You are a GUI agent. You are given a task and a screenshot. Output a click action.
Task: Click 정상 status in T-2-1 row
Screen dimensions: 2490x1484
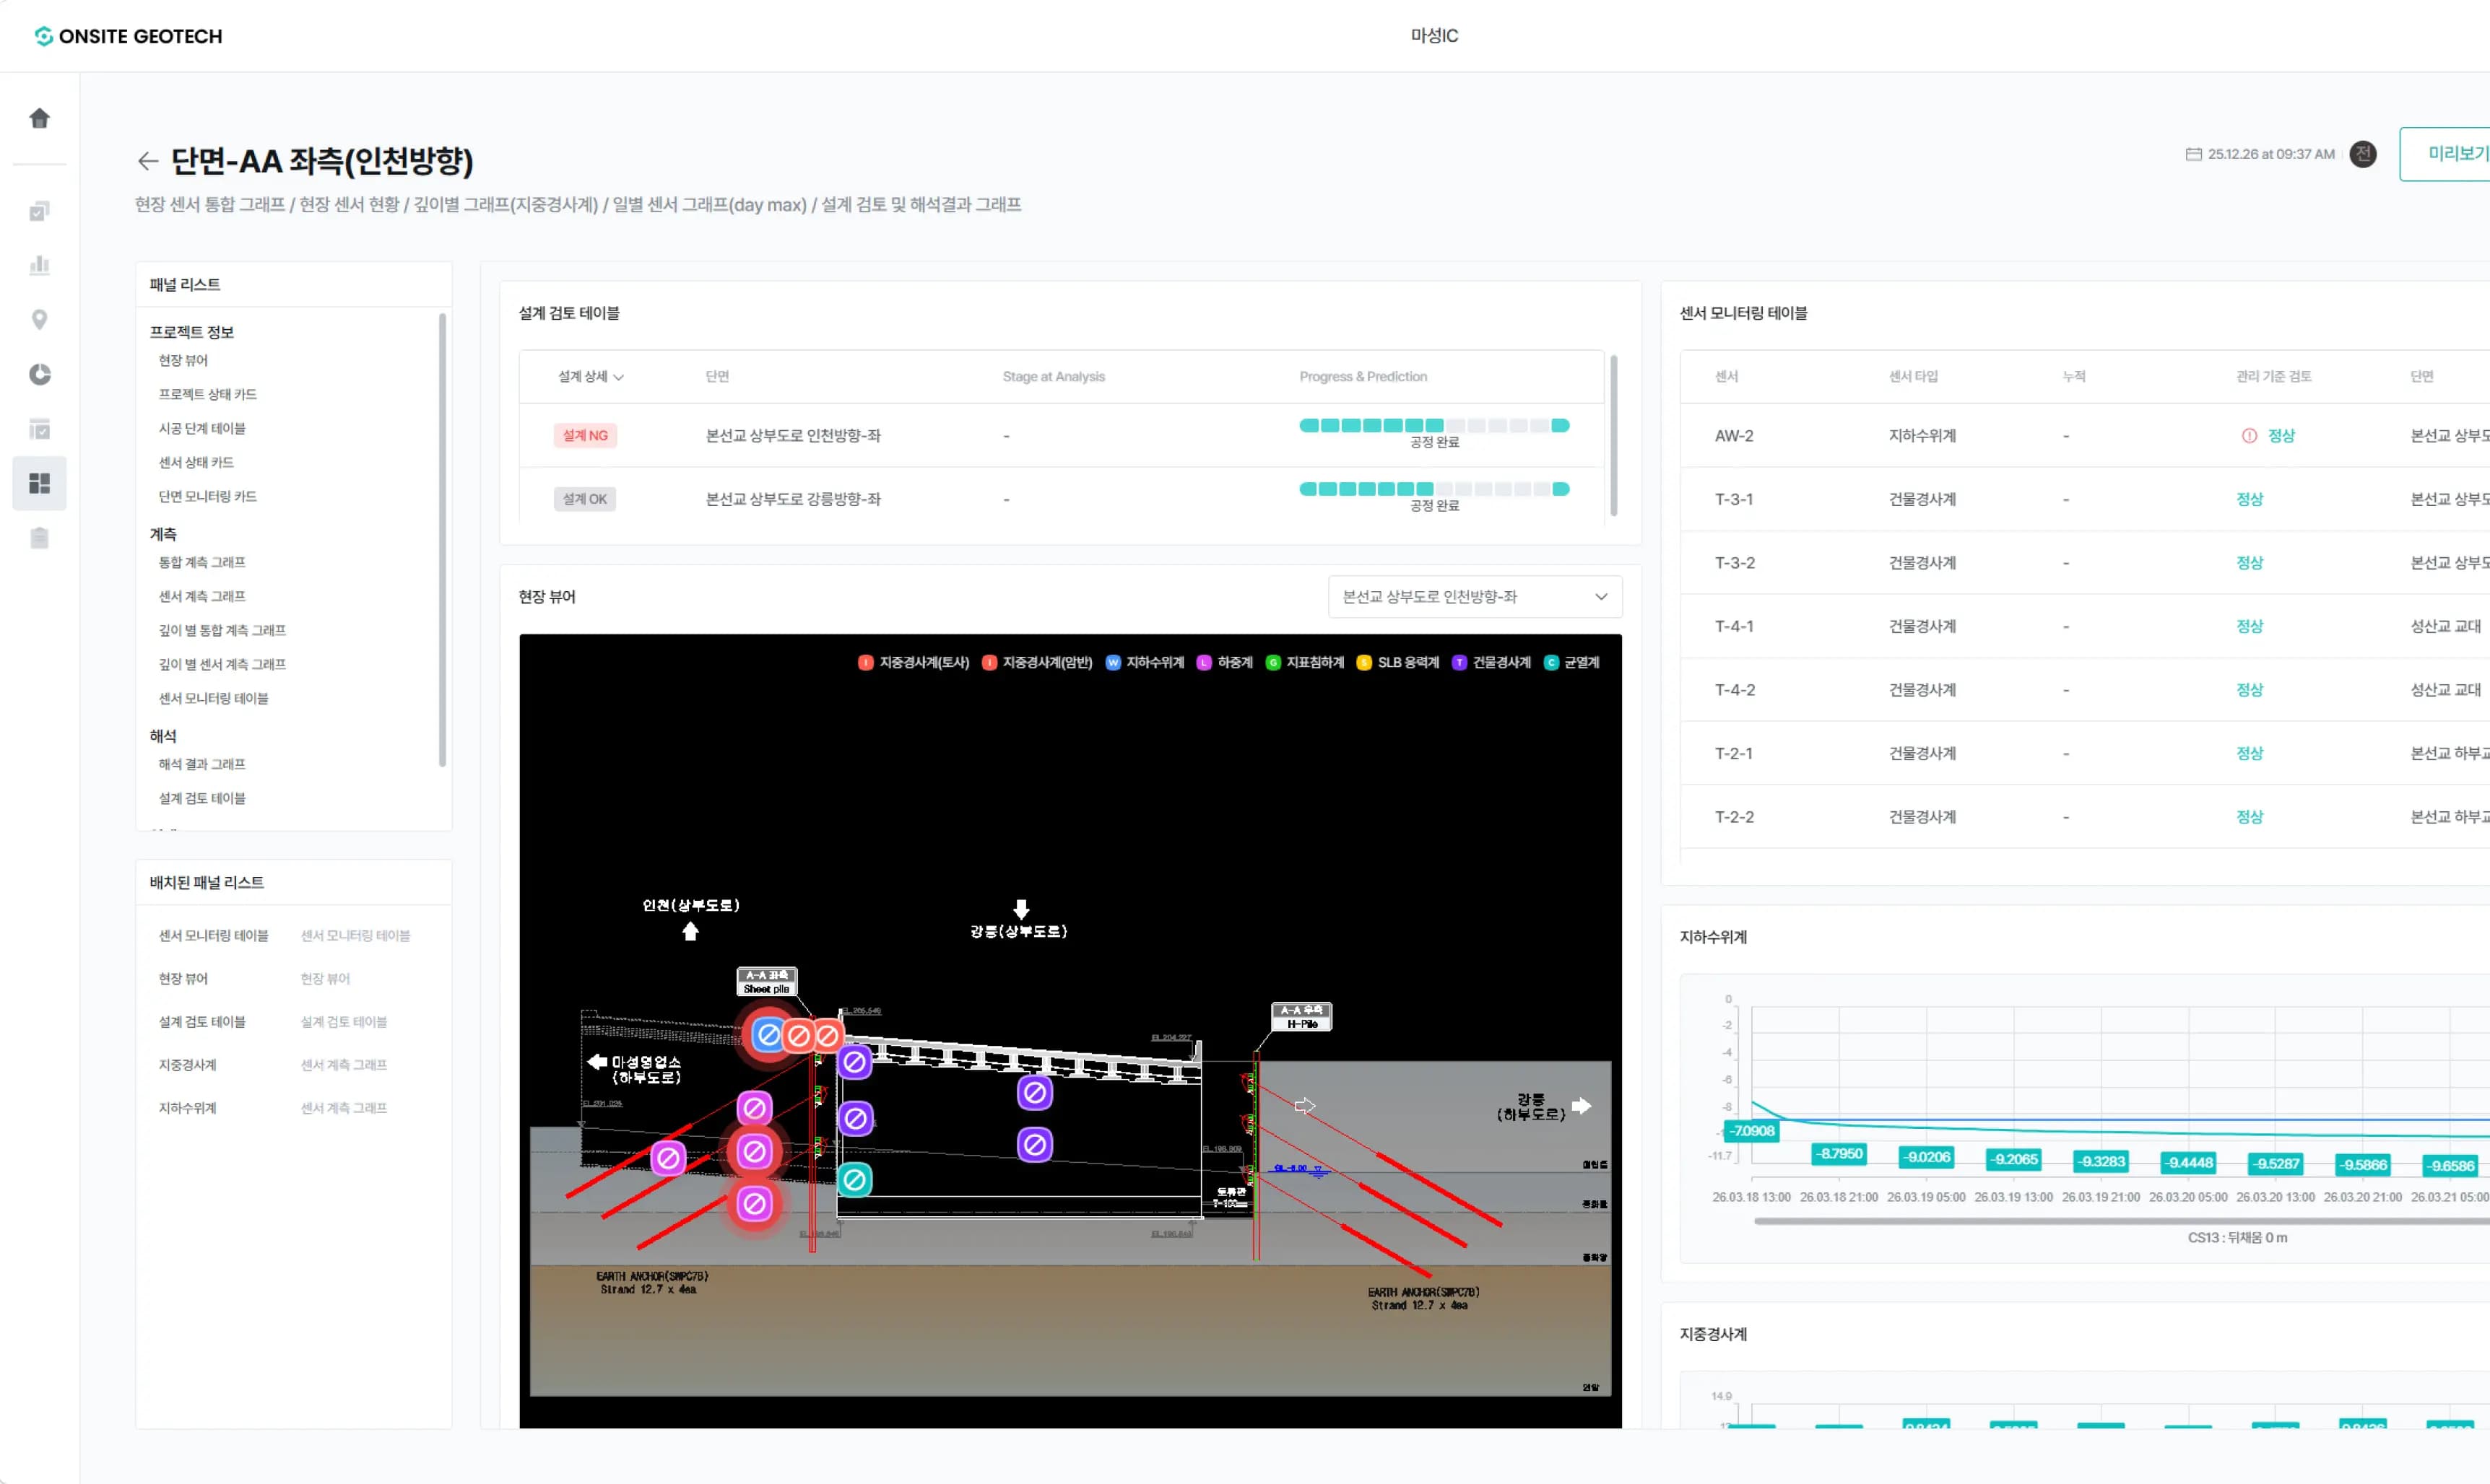click(2249, 754)
